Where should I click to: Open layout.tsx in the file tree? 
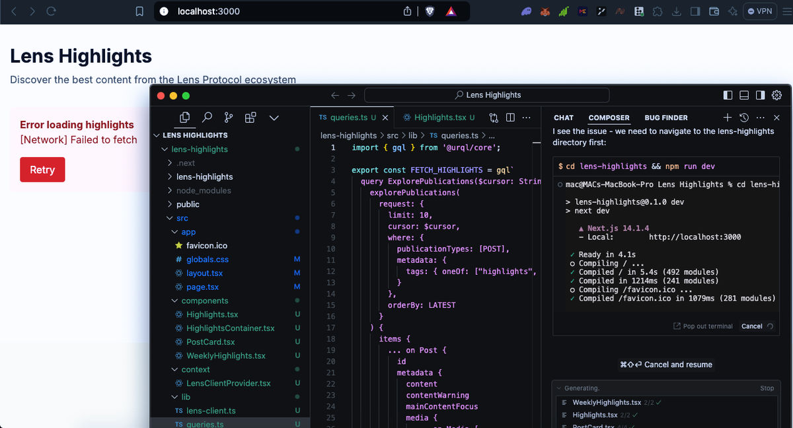point(229,273)
